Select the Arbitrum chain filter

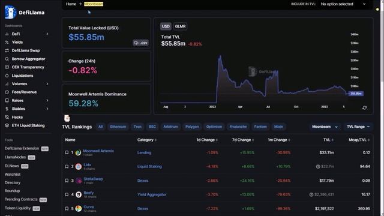coord(170,127)
